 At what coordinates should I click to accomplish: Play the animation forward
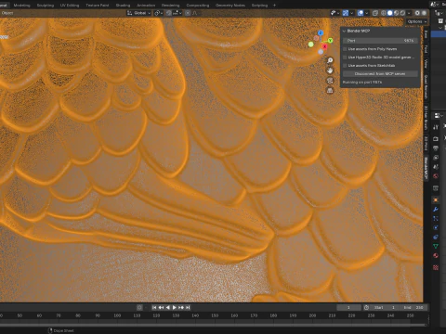pyautogui.click(x=174, y=307)
